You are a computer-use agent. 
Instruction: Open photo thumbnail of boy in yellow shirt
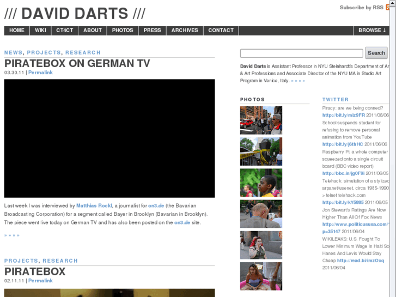(261, 183)
